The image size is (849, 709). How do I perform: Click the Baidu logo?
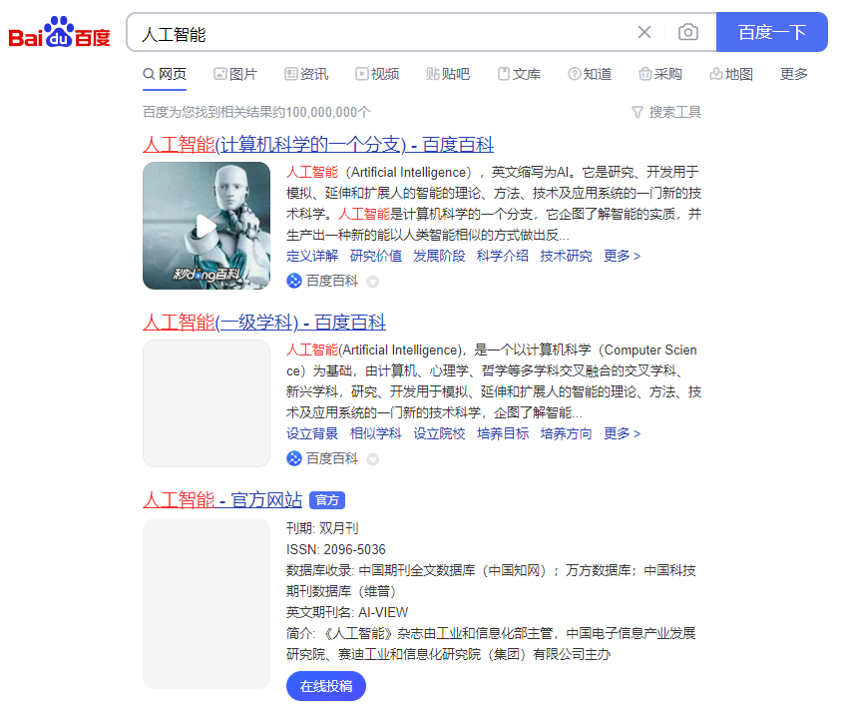(59, 32)
